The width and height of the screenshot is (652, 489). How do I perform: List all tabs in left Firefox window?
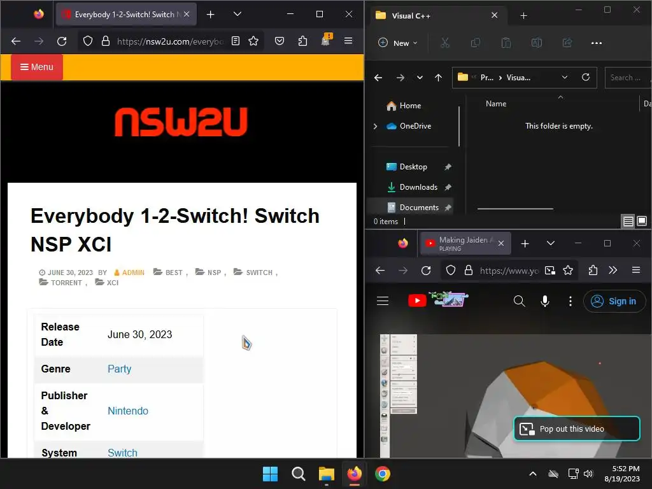point(237,14)
